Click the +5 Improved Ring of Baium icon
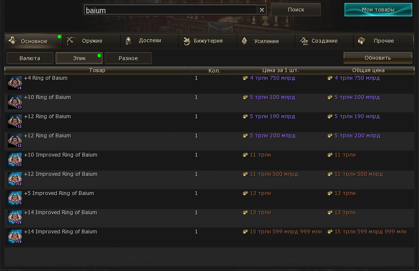The width and height of the screenshot is (419, 271). (15, 198)
